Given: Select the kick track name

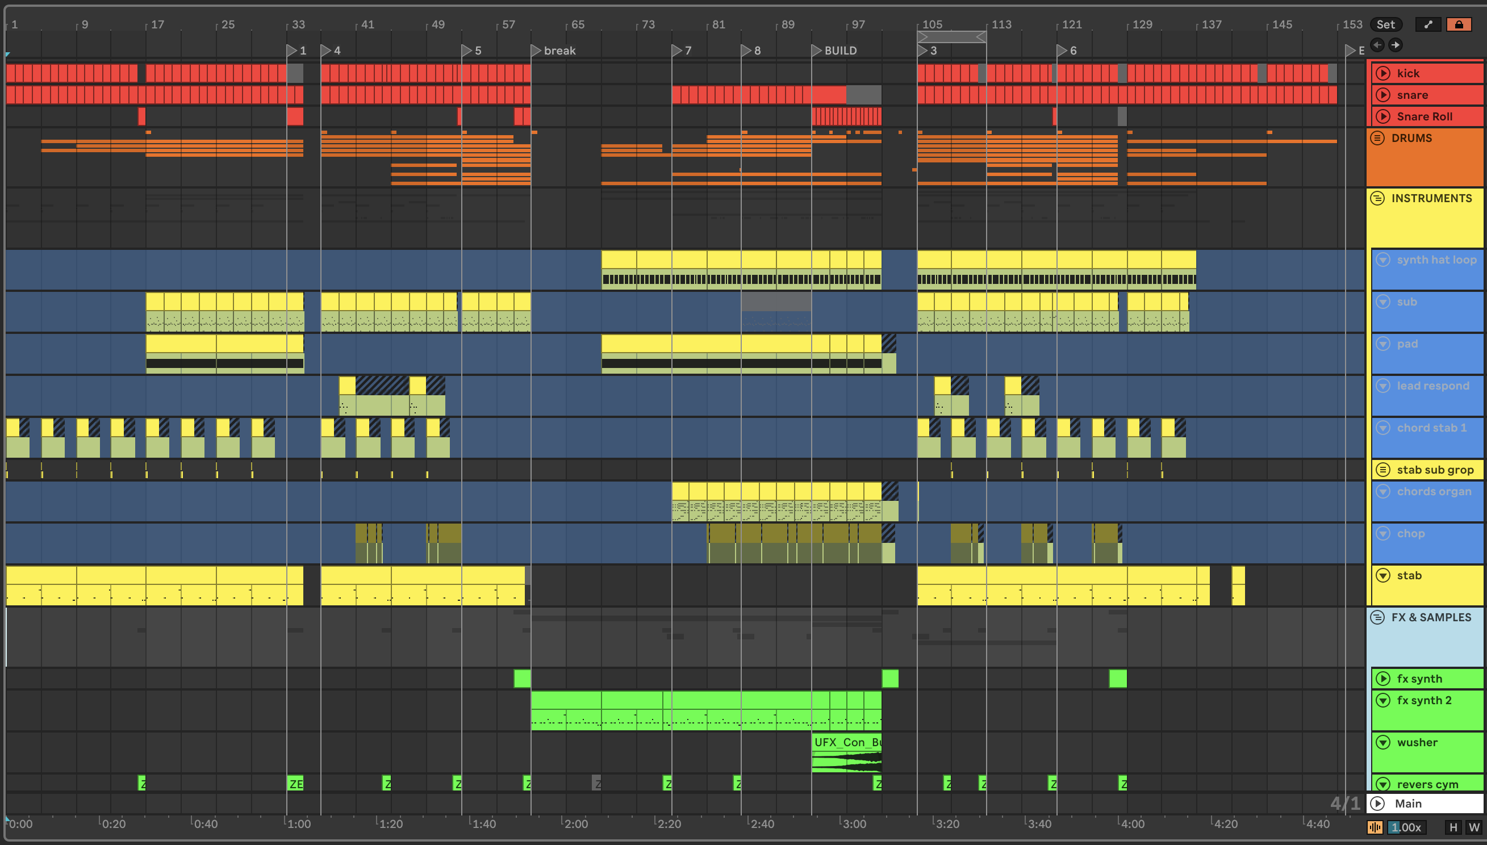Looking at the screenshot, I should 1408,73.
